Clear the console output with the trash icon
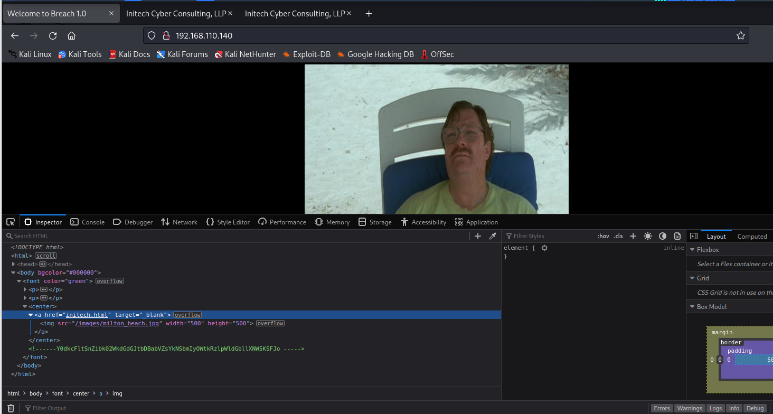Viewport: 773px width, 414px height. [x=11, y=408]
